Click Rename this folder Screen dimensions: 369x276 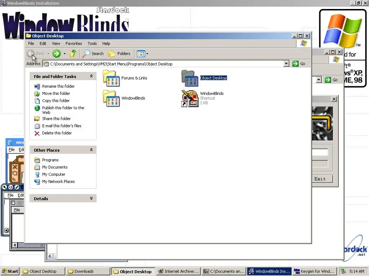pos(58,86)
